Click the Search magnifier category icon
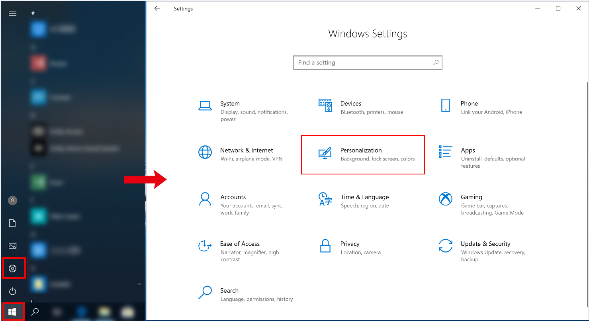 coord(205,292)
